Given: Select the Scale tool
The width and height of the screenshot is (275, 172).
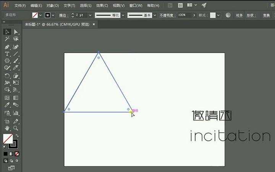Looking at the screenshot, I should click(x=16, y=76).
